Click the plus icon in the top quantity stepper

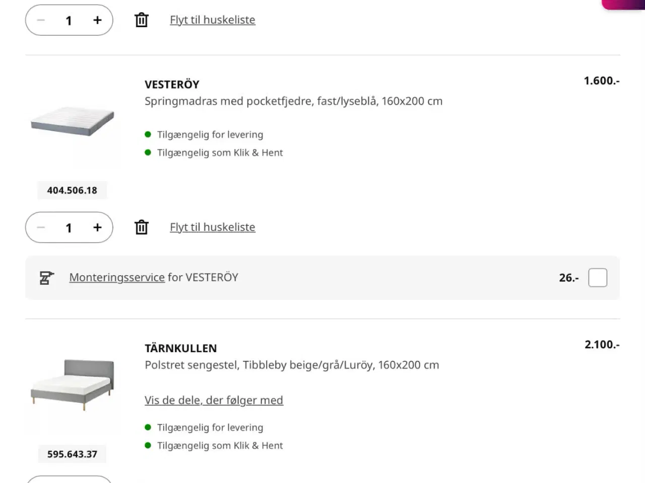pyautogui.click(x=97, y=20)
